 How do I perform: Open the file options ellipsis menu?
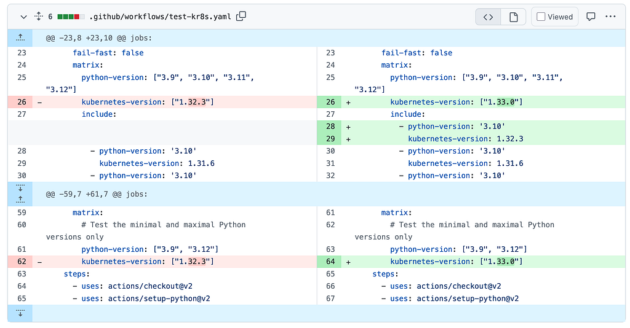point(610,17)
